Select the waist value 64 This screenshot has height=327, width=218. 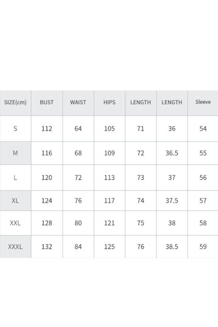[x=78, y=129]
